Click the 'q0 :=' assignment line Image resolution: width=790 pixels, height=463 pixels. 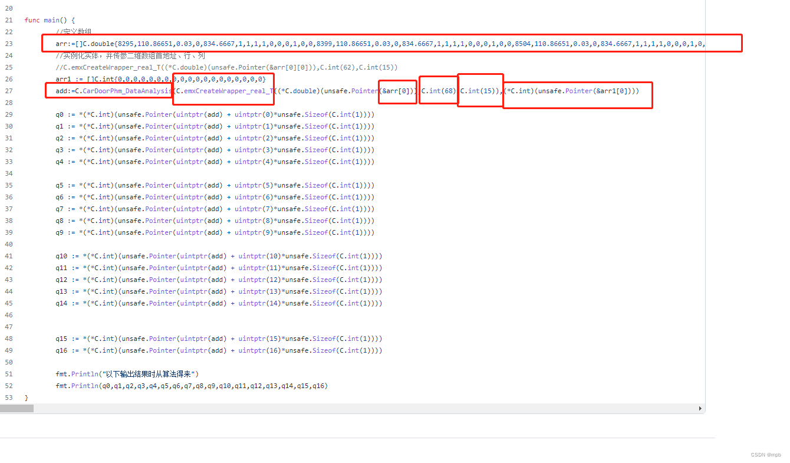[x=215, y=114]
